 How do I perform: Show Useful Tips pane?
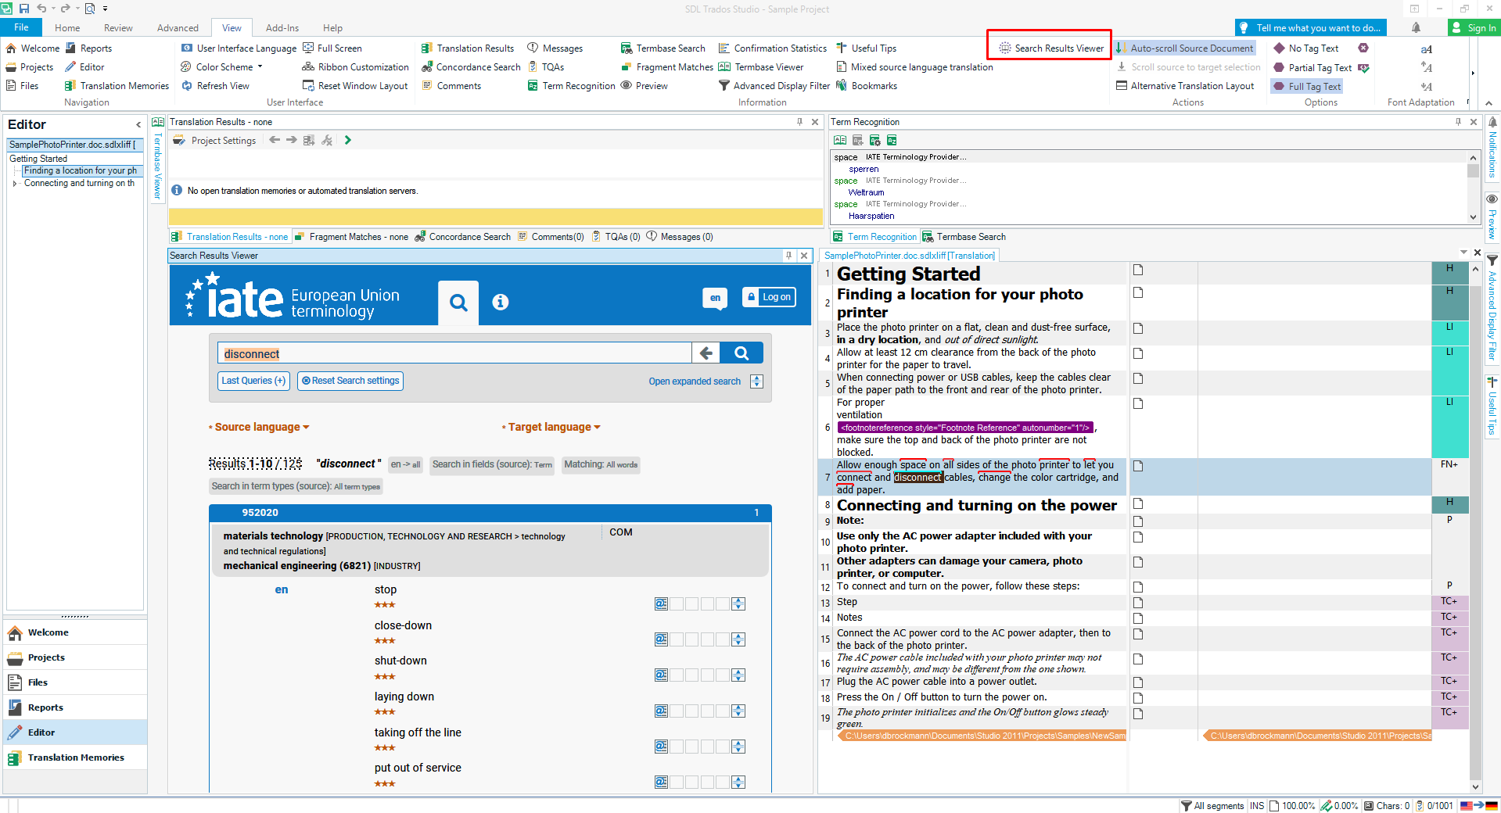pos(866,48)
